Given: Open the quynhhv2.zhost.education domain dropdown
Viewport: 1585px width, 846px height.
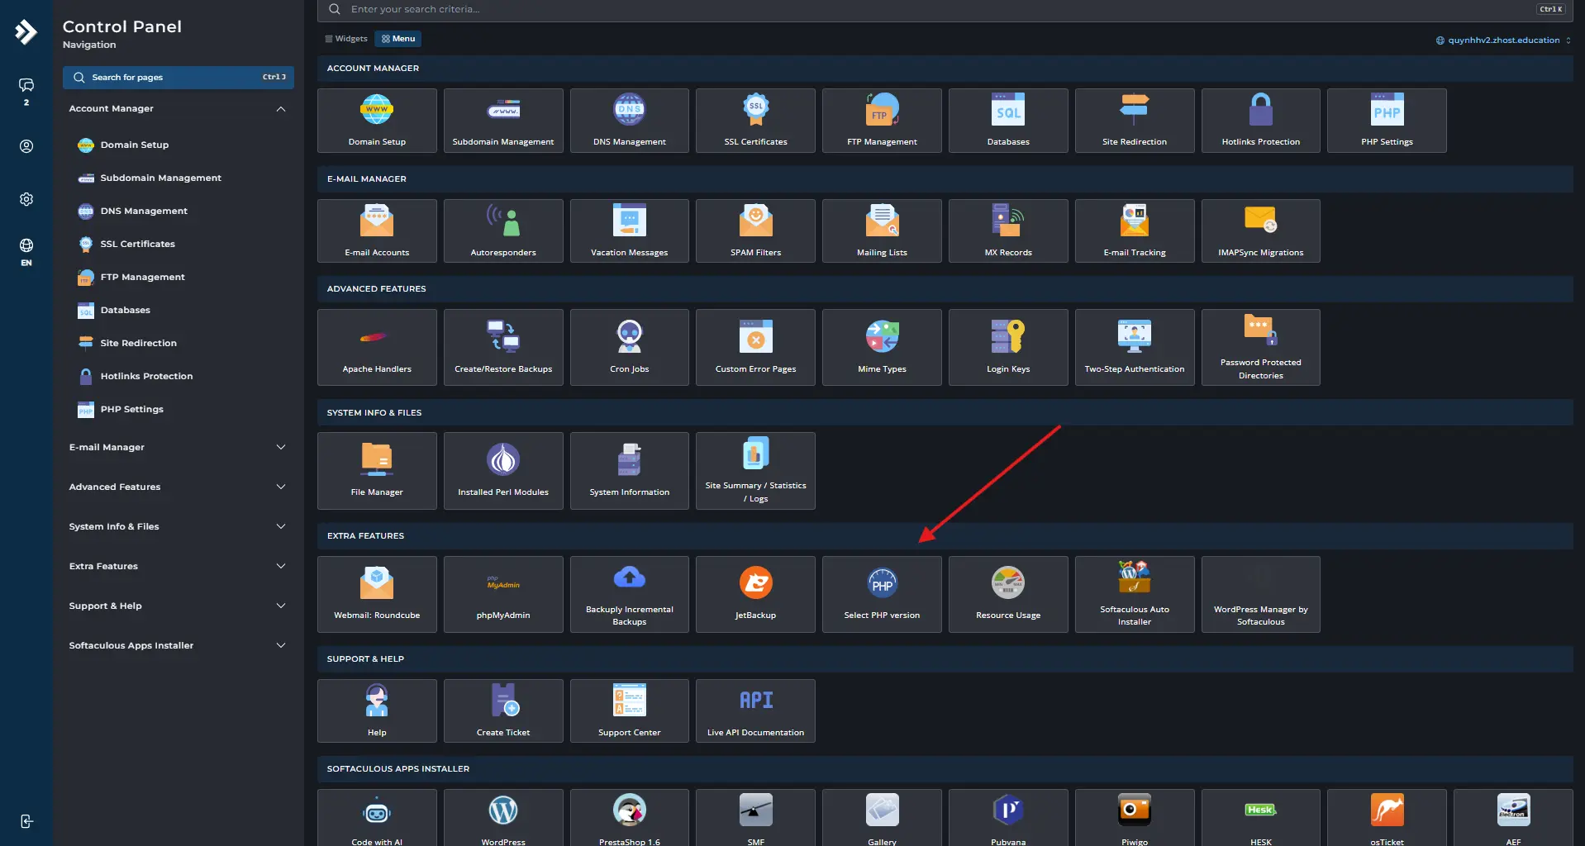Looking at the screenshot, I should tap(1503, 40).
